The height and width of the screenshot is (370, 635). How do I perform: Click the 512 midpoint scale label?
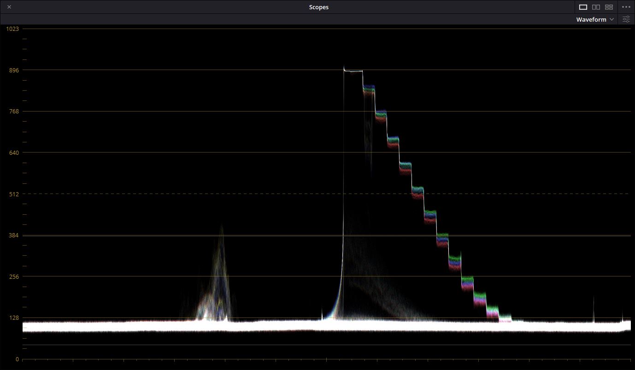tap(14, 194)
